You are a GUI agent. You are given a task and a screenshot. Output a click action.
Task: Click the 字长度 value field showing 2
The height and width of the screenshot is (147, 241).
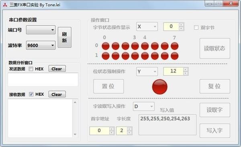tap(122, 131)
